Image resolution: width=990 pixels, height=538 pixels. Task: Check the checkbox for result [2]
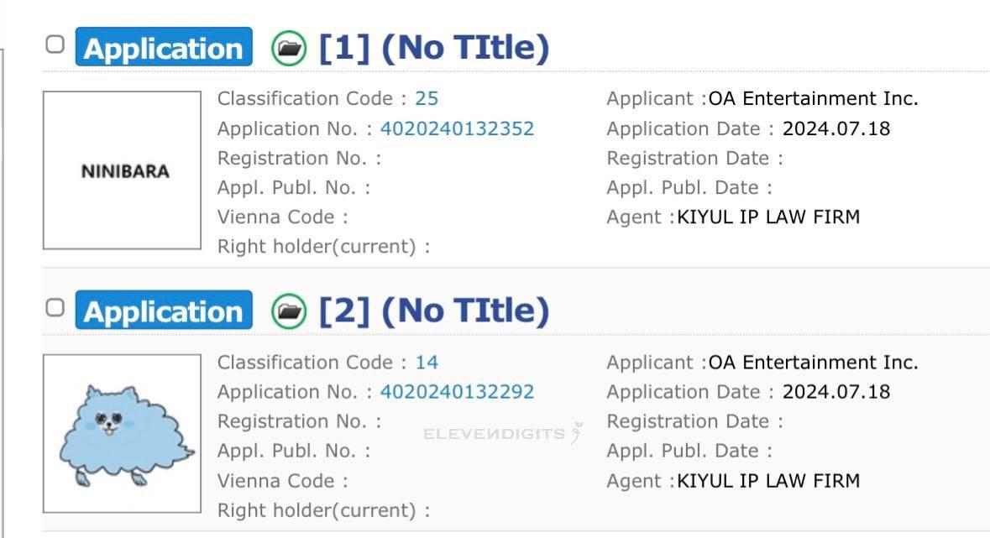(55, 308)
